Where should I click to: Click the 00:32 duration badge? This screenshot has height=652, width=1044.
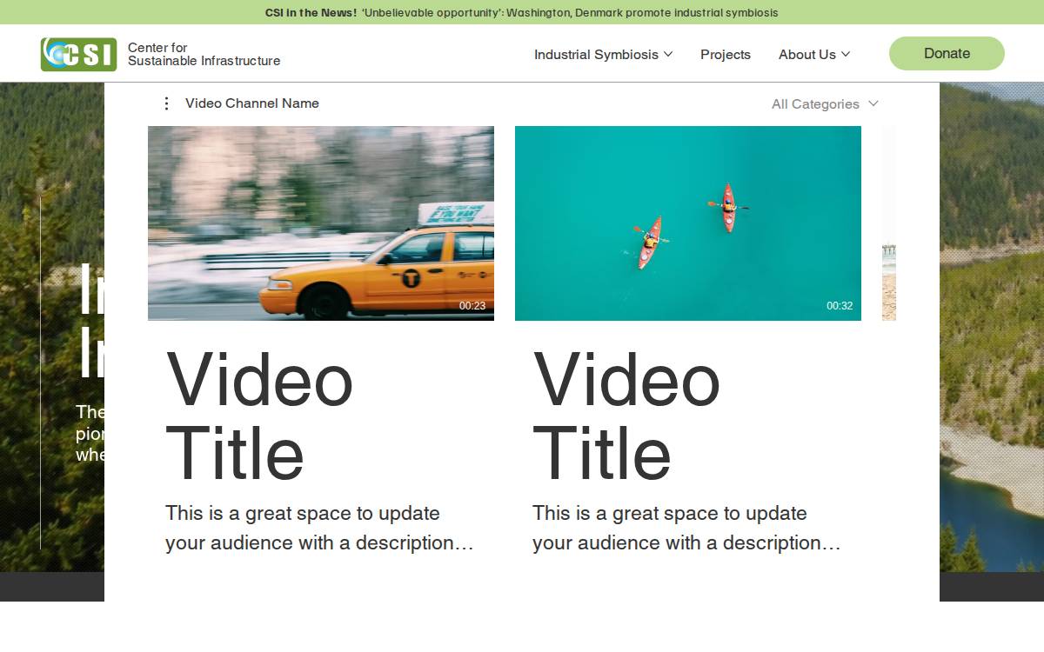(840, 306)
